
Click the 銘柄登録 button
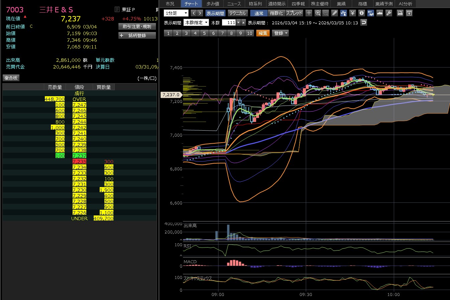(137, 35)
